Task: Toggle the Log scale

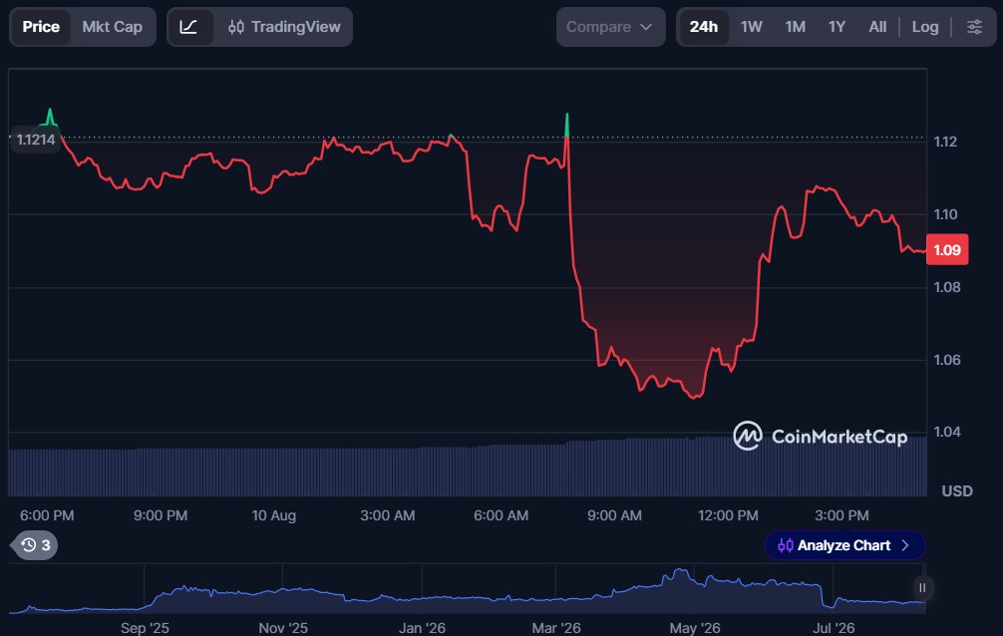Action: pyautogui.click(x=925, y=27)
